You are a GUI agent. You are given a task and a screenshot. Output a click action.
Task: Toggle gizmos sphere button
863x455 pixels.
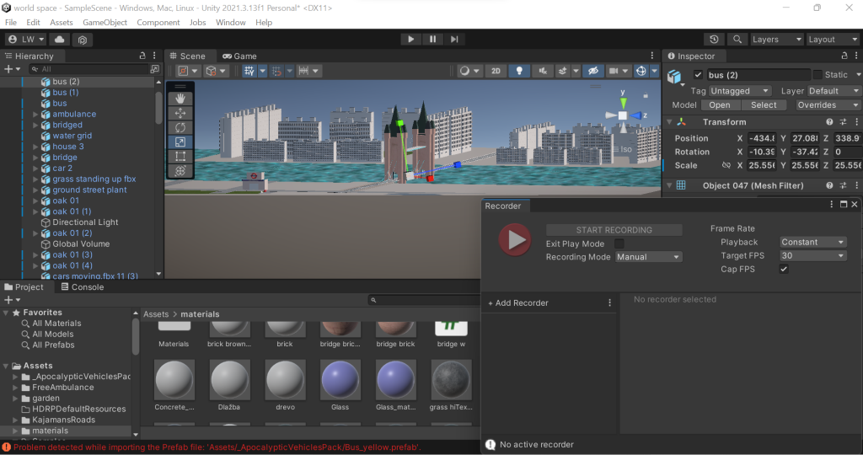641,71
